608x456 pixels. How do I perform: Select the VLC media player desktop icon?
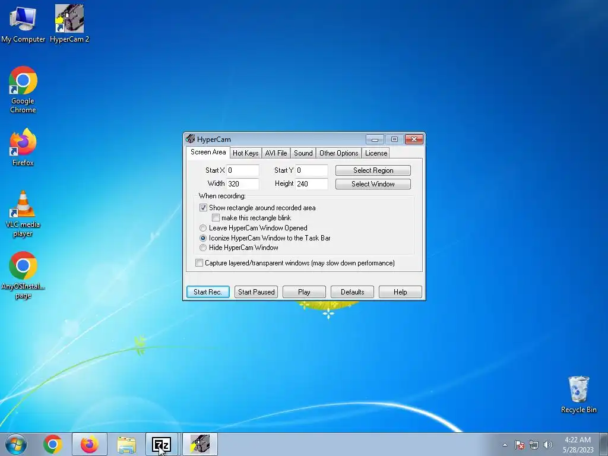point(23,214)
